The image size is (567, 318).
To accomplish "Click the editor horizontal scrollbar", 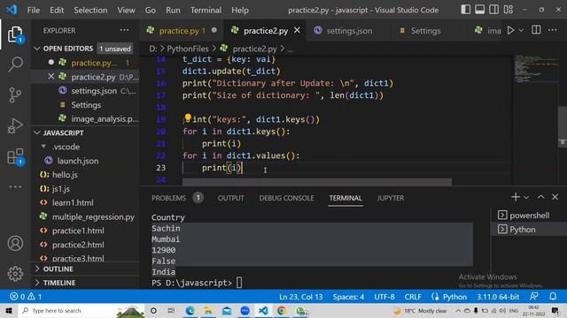I will (x=317, y=181).
